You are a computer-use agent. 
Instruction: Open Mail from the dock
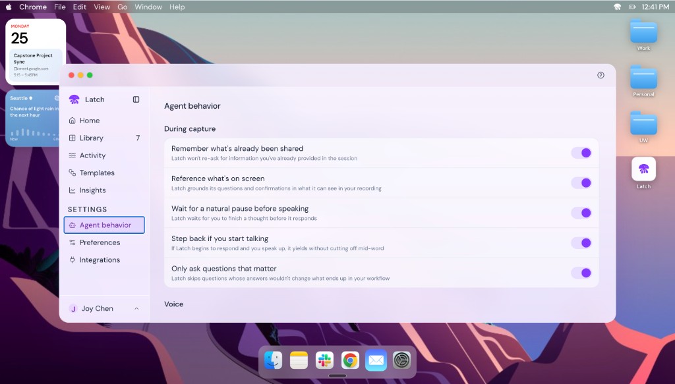[376, 360]
